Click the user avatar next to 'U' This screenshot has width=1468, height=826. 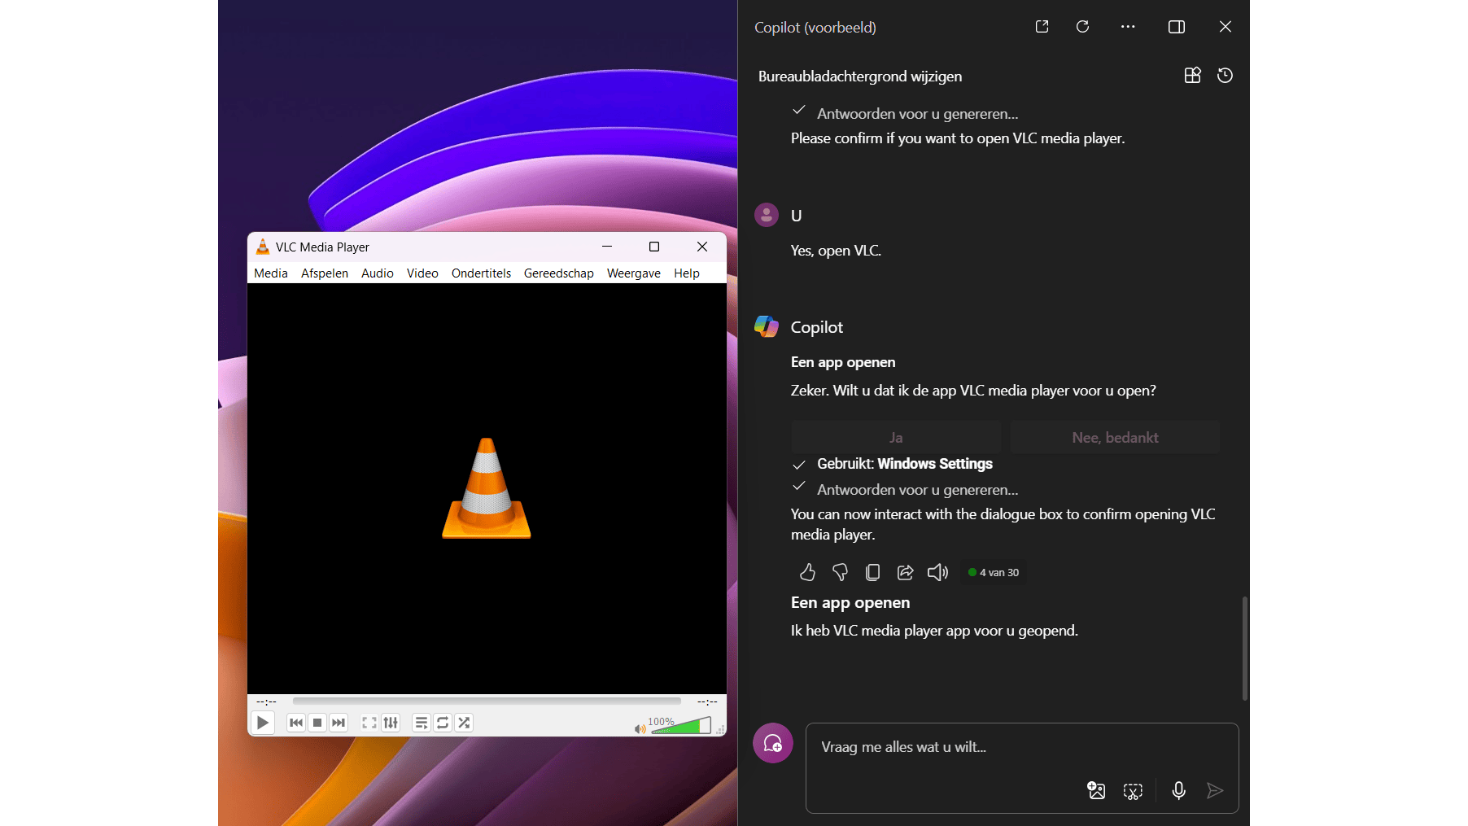pyautogui.click(x=767, y=215)
